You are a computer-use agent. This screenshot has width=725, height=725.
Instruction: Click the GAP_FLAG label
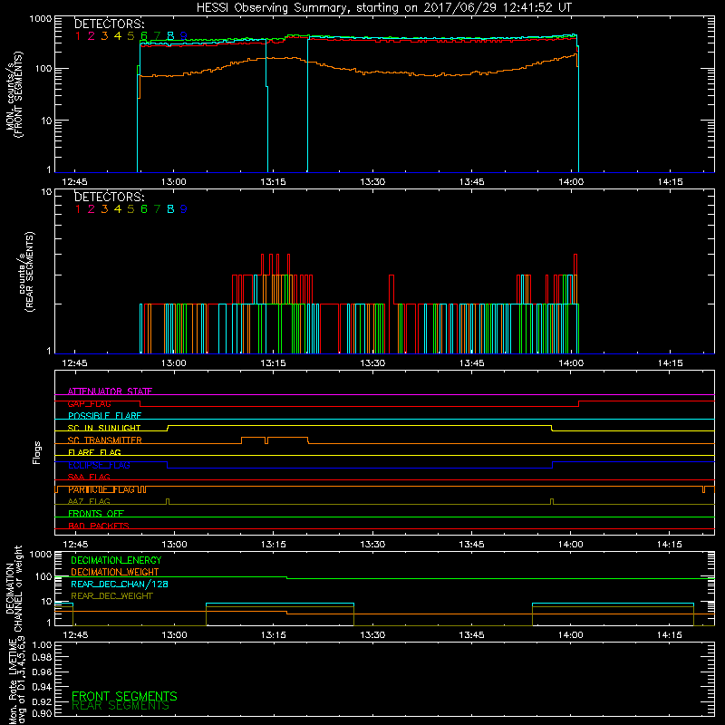89,403
